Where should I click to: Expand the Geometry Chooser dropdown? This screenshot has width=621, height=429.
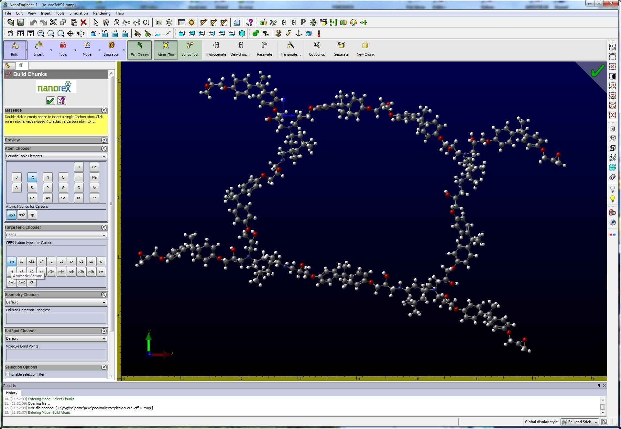(x=103, y=302)
